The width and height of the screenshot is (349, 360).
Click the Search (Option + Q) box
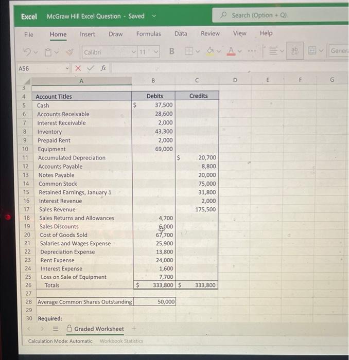coord(281,15)
